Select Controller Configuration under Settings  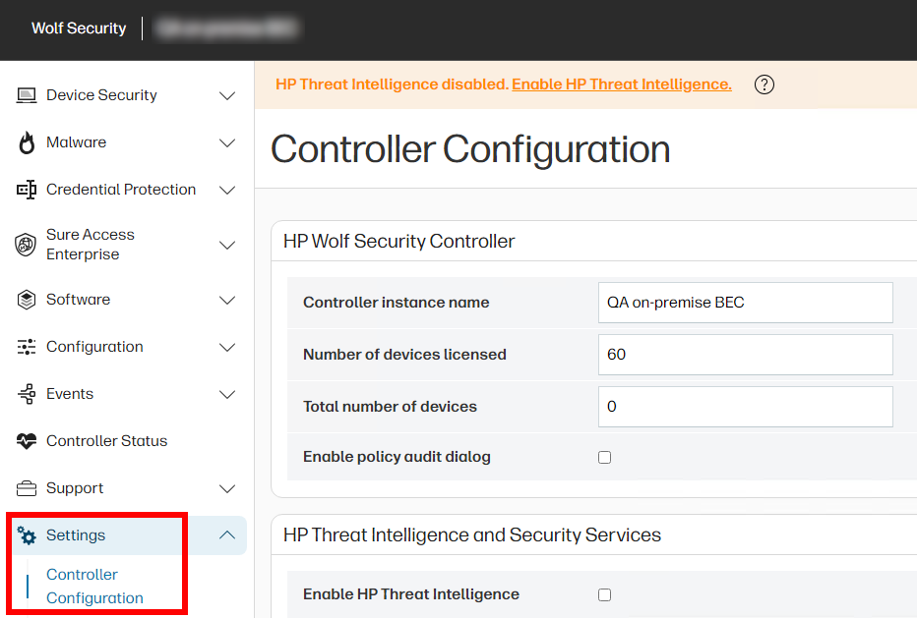[x=95, y=586]
